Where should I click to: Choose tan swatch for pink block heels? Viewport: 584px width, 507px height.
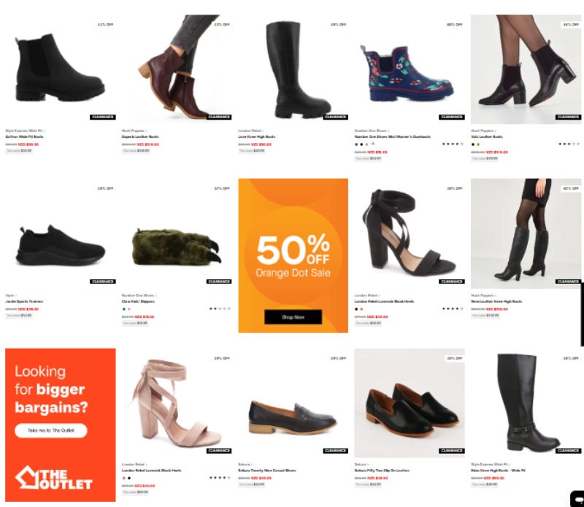[x=124, y=478]
